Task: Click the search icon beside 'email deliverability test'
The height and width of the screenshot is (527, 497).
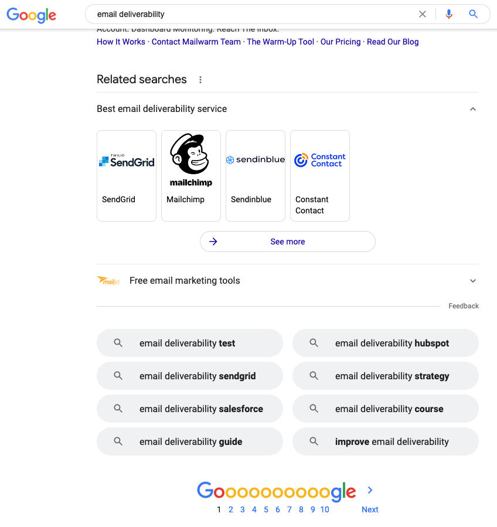Action: pos(118,343)
